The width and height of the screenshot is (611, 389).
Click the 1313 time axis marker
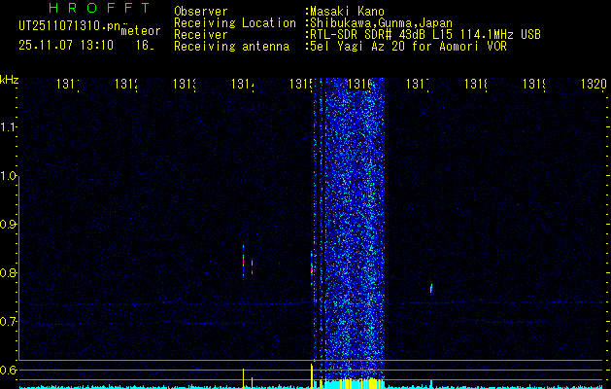click(185, 84)
